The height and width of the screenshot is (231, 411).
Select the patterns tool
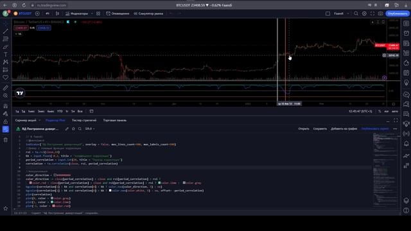(x=6, y=62)
